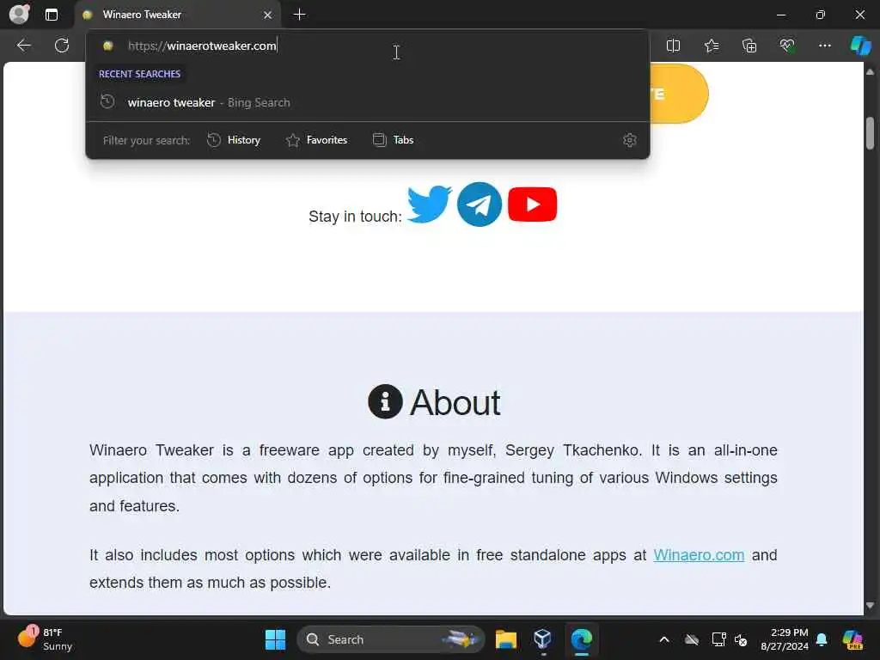The width and height of the screenshot is (880, 660).
Task: Go back to the previous page
Action: (x=23, y=46)
